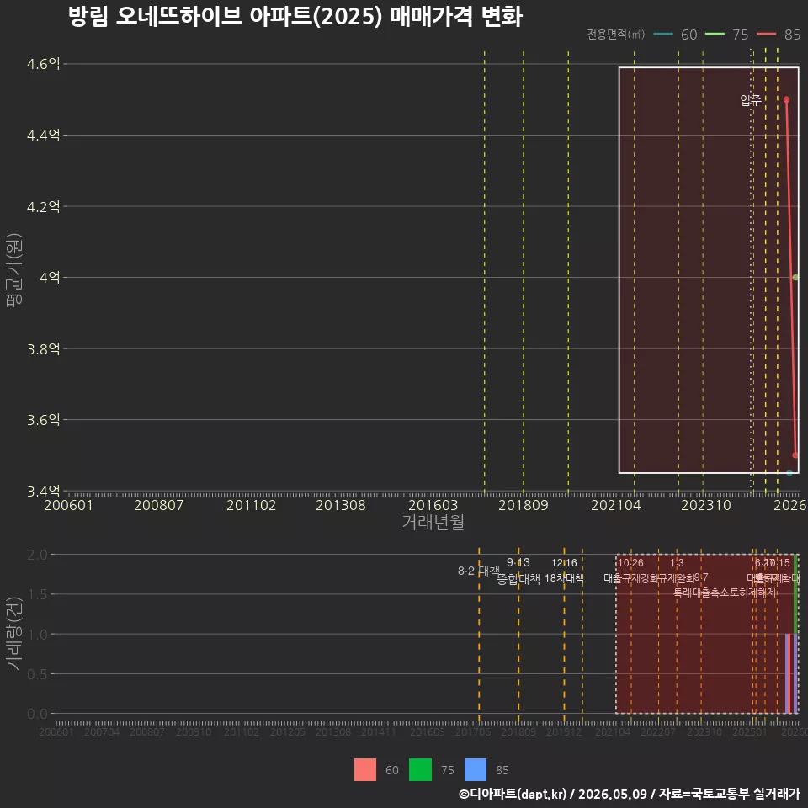Click the teal data point near 3.45억
The height and width of the screenshot is (808, 808).
(789, 472)
